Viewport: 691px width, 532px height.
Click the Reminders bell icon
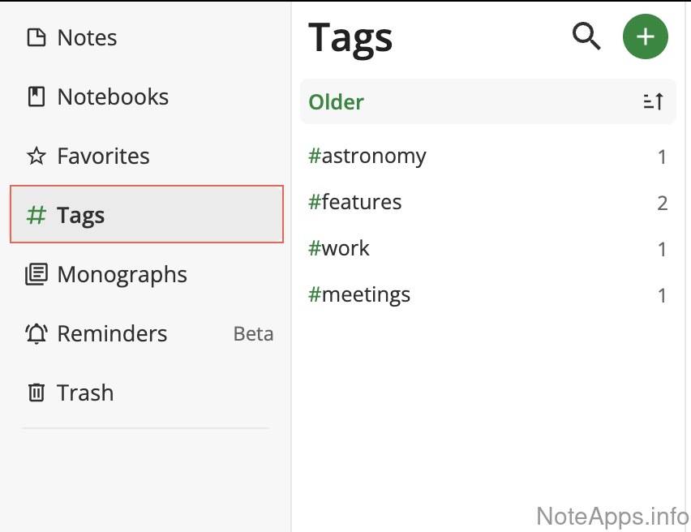(x=36, y=334)
